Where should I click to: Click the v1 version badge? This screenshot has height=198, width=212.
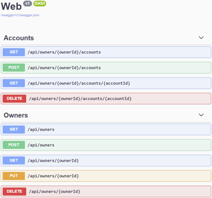pos(27,3)
